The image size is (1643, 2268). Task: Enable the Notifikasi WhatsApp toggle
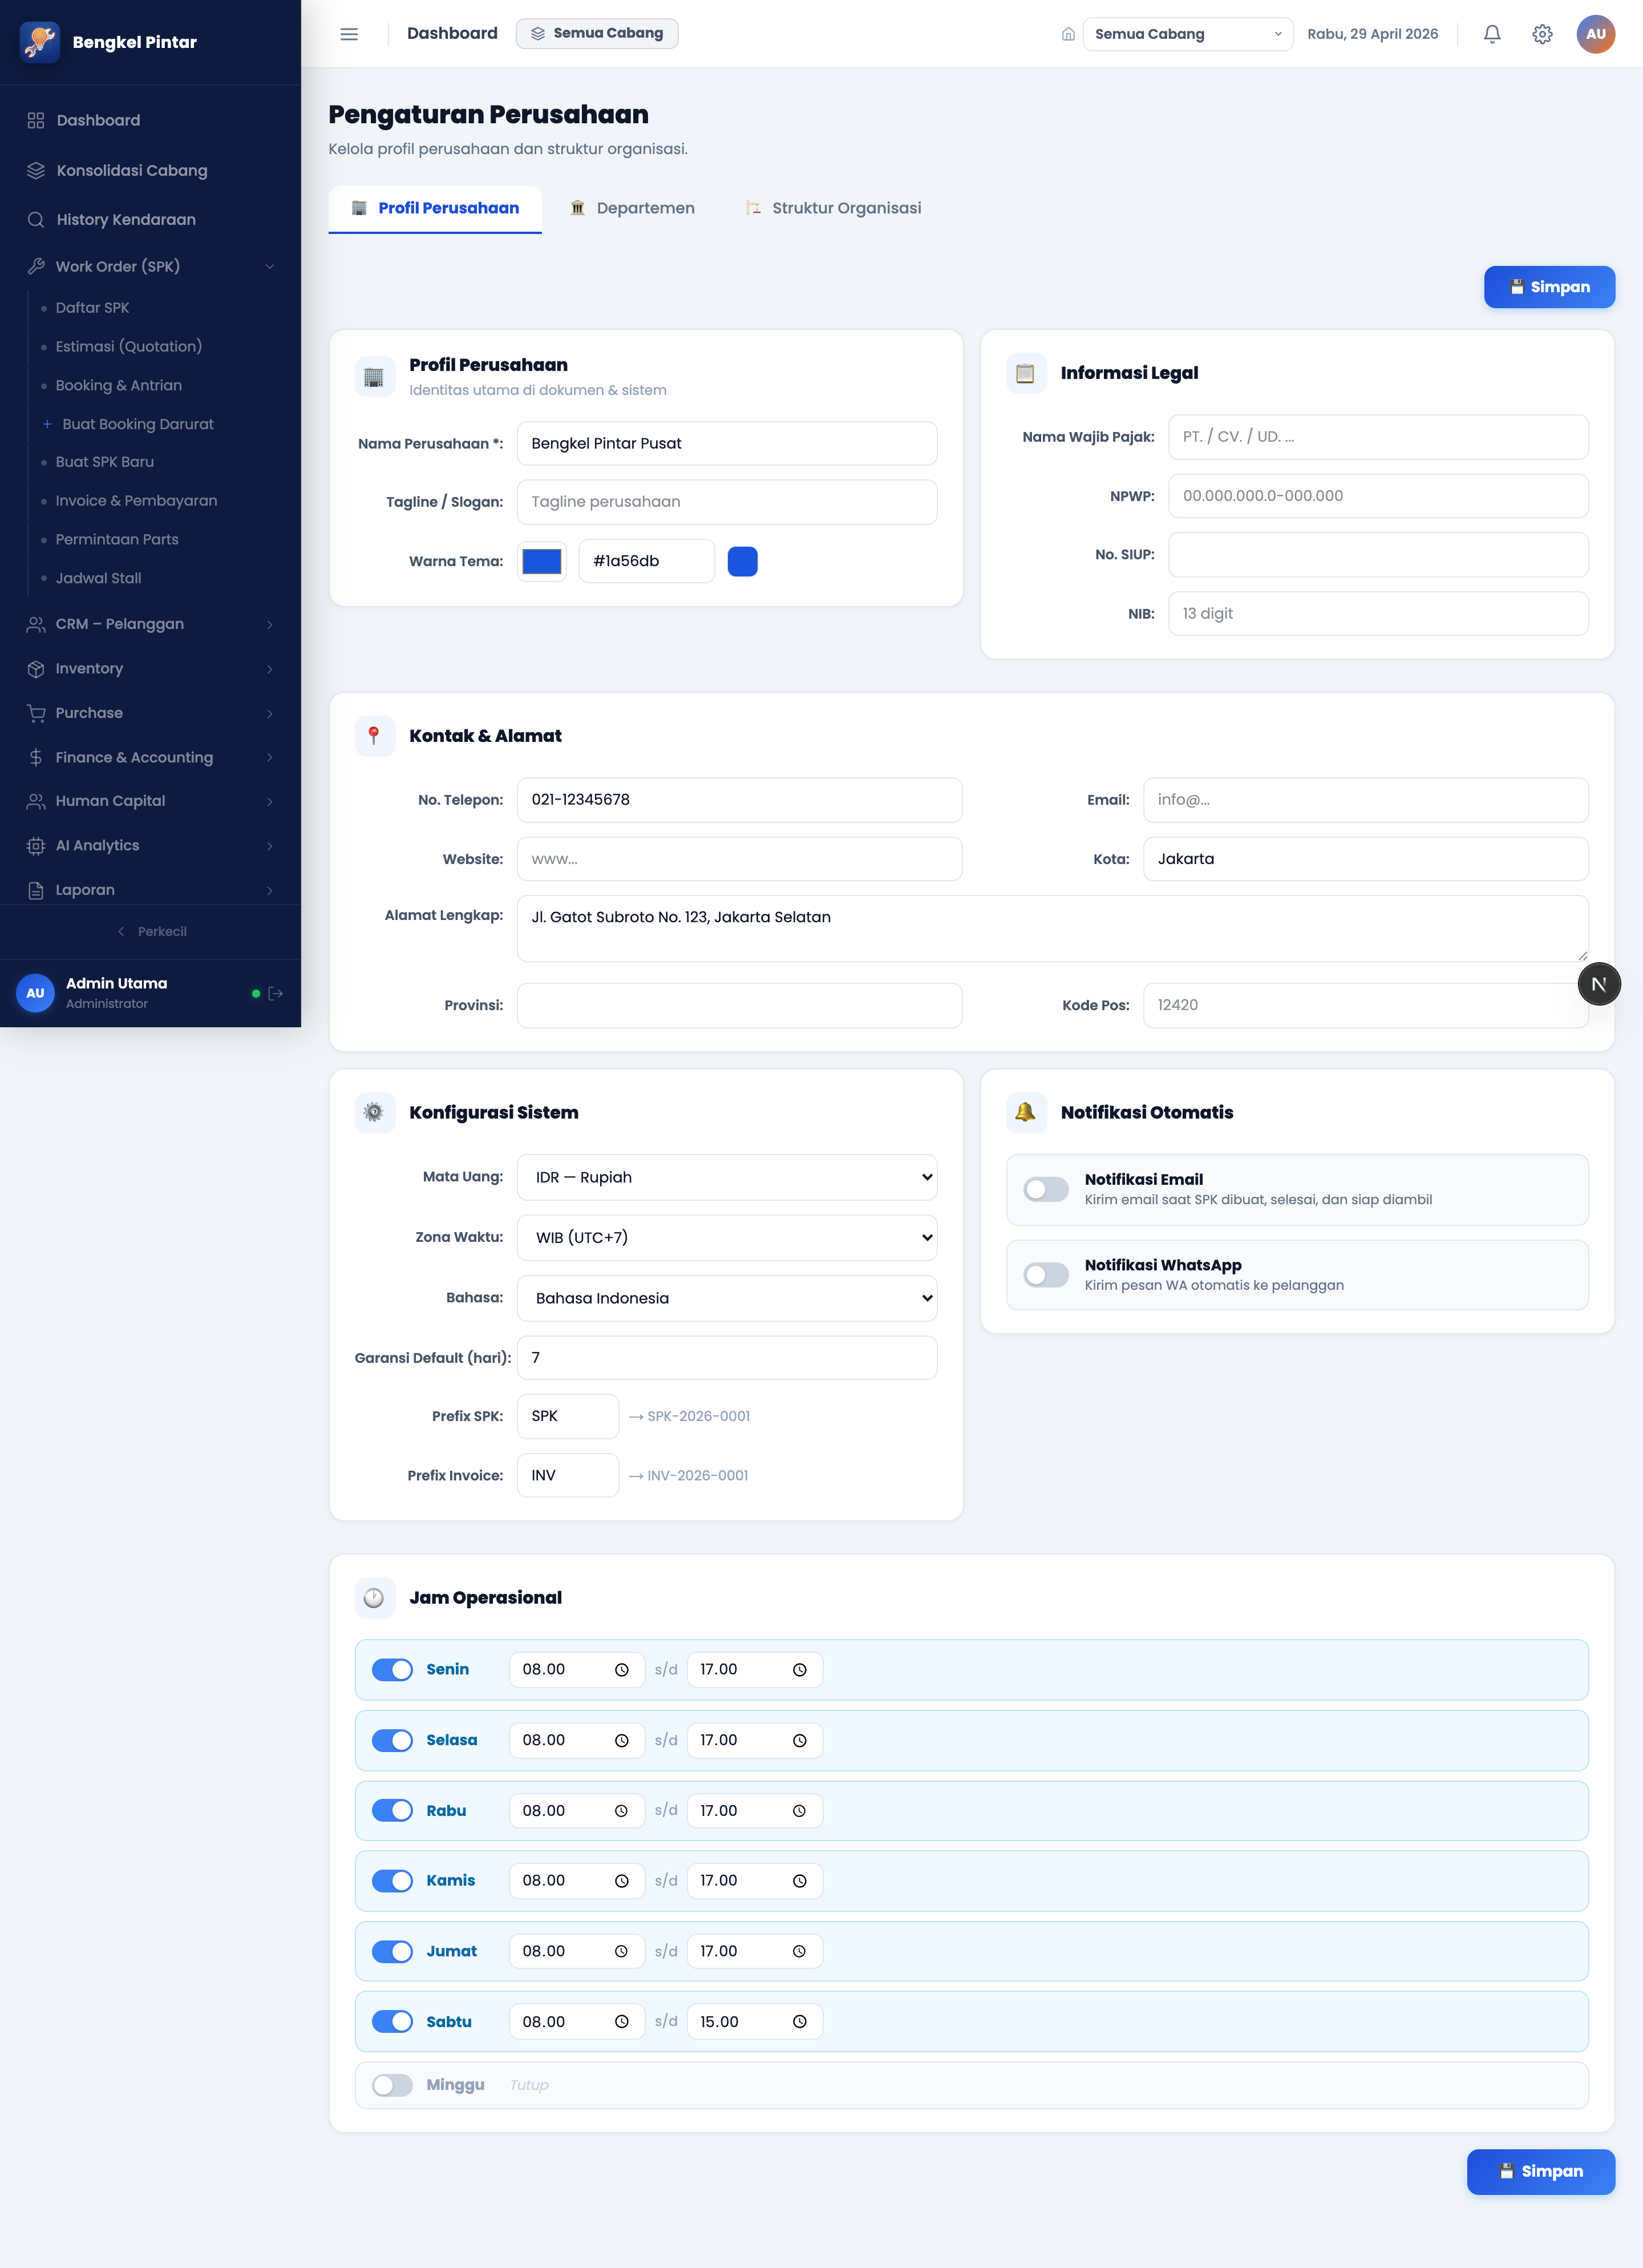point(1046,1275)
